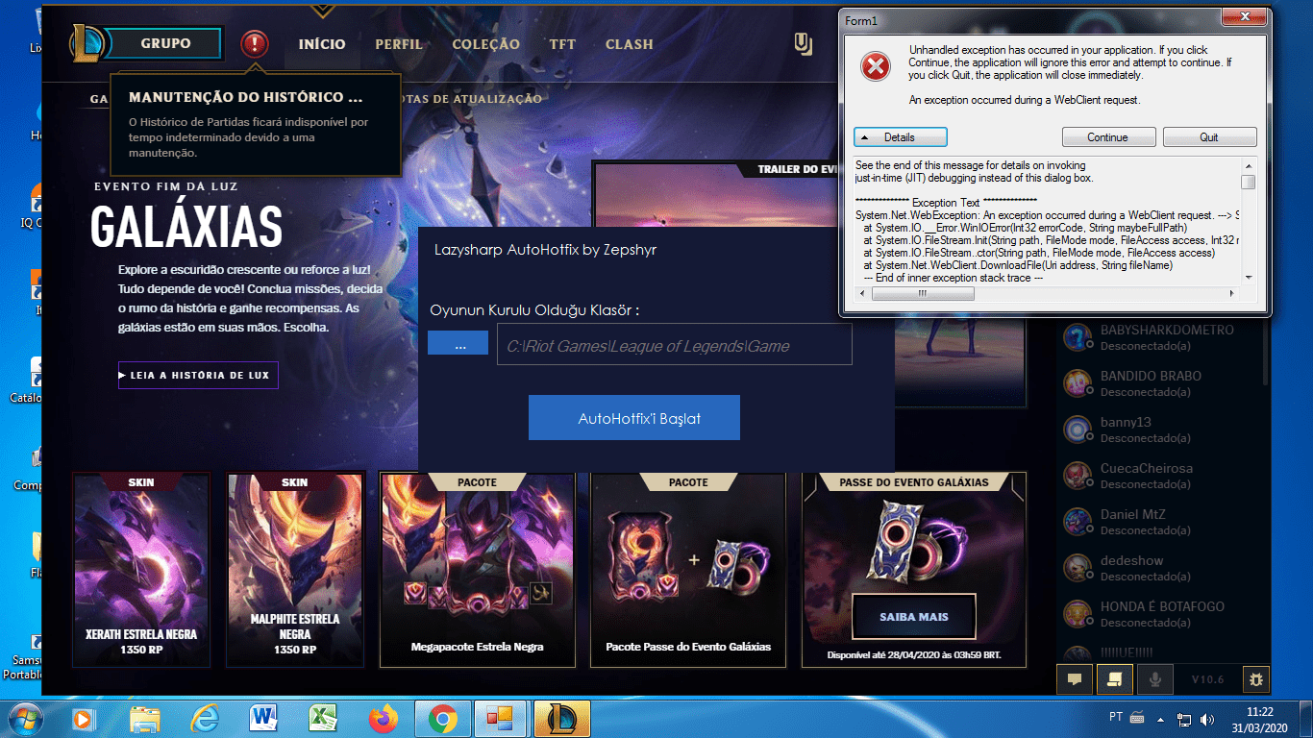Click the right arrow of the horizontal details scrollbar

coord(1232,294)
